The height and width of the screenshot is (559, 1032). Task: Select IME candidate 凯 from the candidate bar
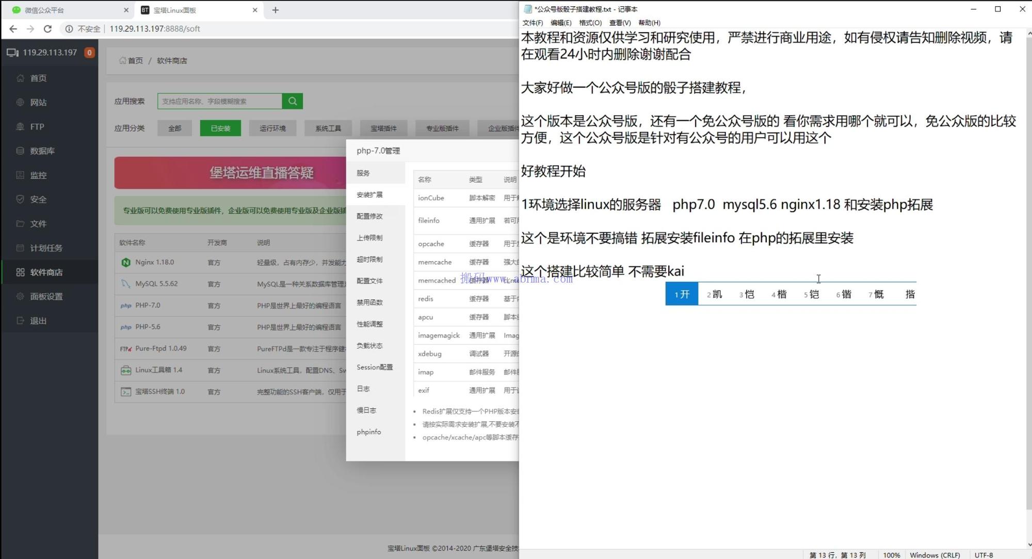[x=715, y=294]
